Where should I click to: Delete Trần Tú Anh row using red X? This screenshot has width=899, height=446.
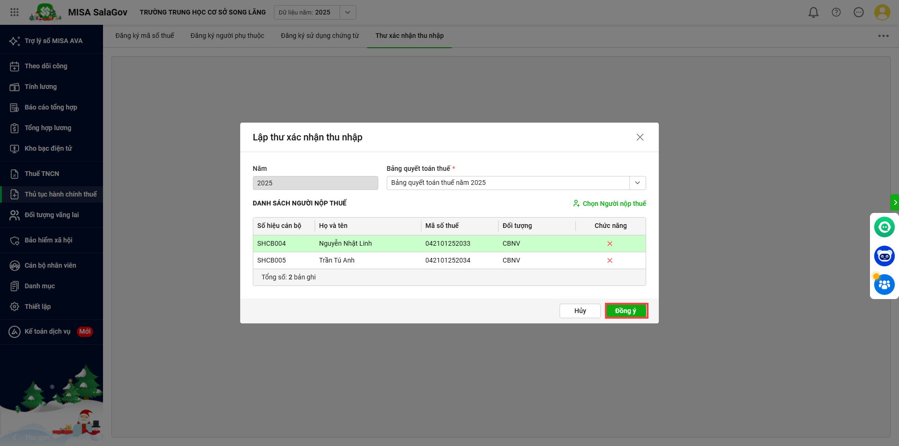coord(610,260)
